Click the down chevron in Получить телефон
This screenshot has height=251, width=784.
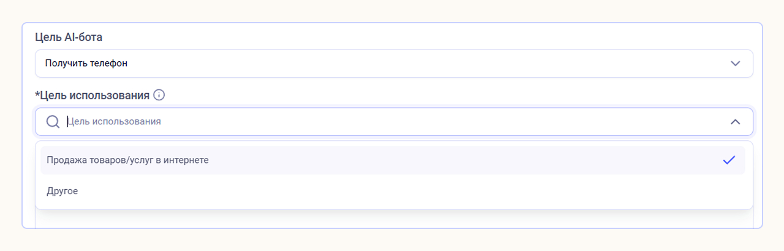coord(735,64)
